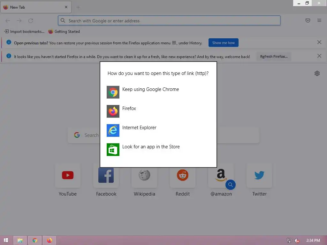The width and height of the screenshot is (327, 245).
Task: Go forward with the forward arrow
Action: point(19,21)
